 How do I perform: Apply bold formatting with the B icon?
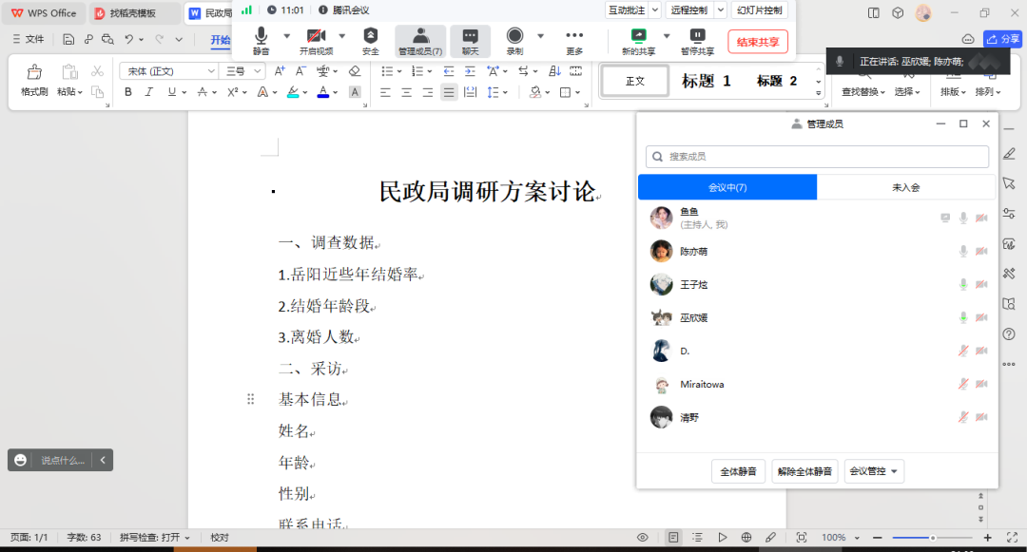pyautogui.click(x=128, y=92)
